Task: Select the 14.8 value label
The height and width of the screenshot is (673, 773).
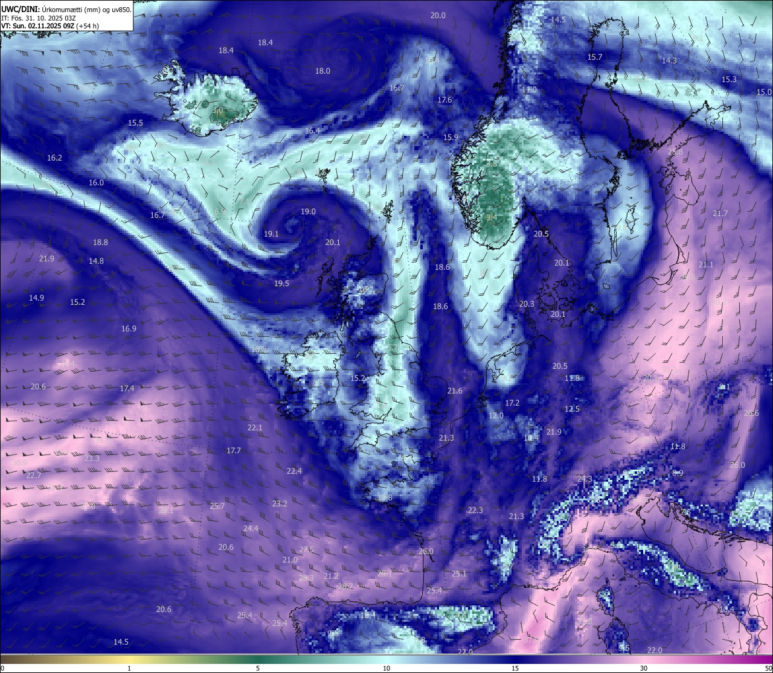Action: pyautogui.click(x=96, y=261)
